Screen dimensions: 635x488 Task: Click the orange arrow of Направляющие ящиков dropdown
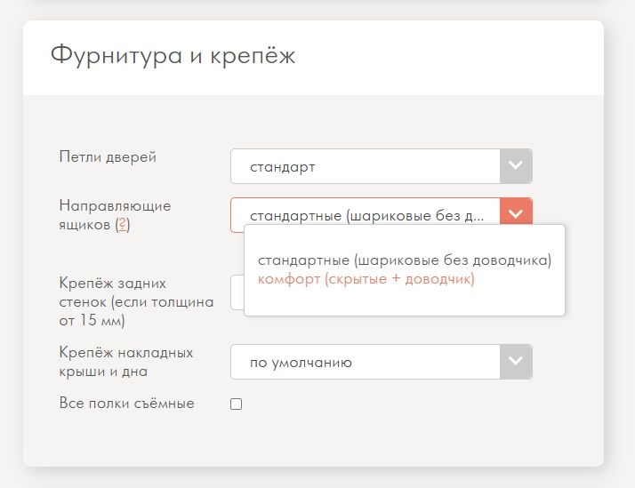(515, 214)
